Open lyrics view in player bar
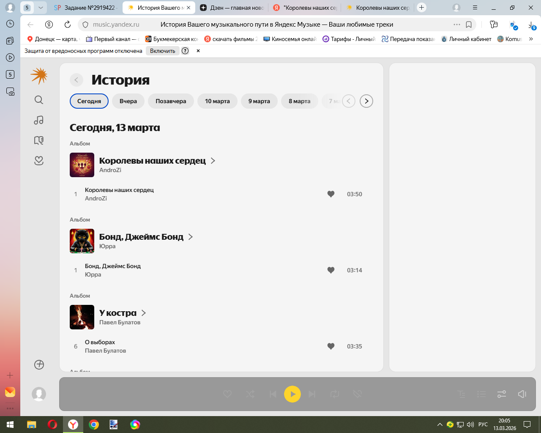This screenshot has width=541, height=433. pos(462,394)
